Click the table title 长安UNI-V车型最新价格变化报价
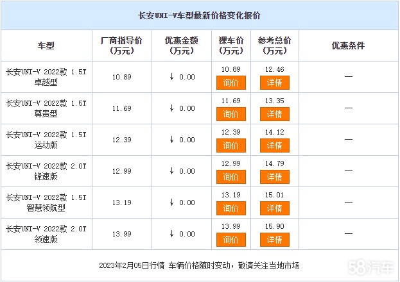Screen dimensions: 400x282 pyautogui.click(x=199, y=15)
